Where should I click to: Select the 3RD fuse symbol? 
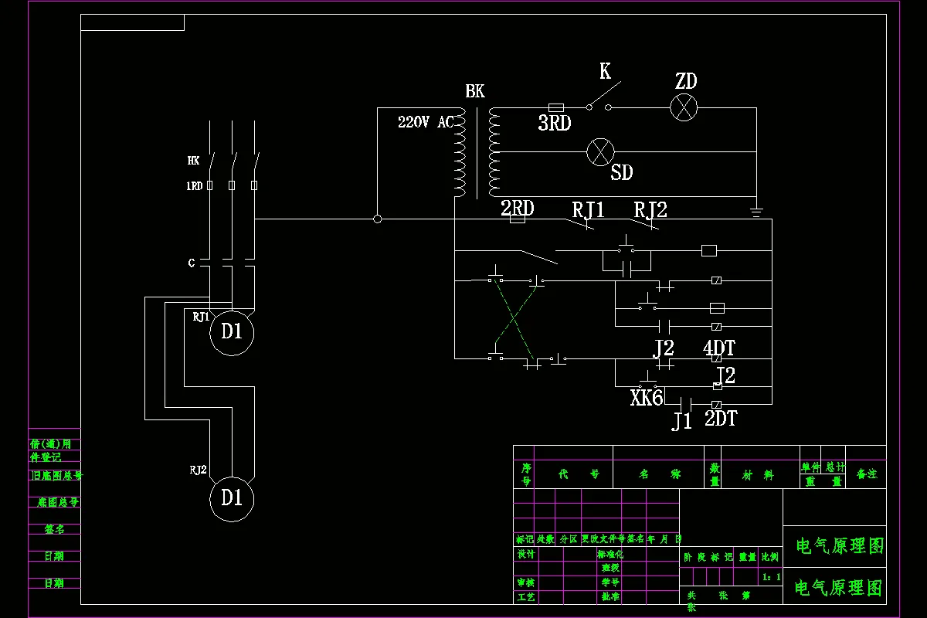(555, 107)
